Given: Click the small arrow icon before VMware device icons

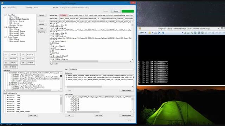Looking at the screenshot, I should 182,33.
